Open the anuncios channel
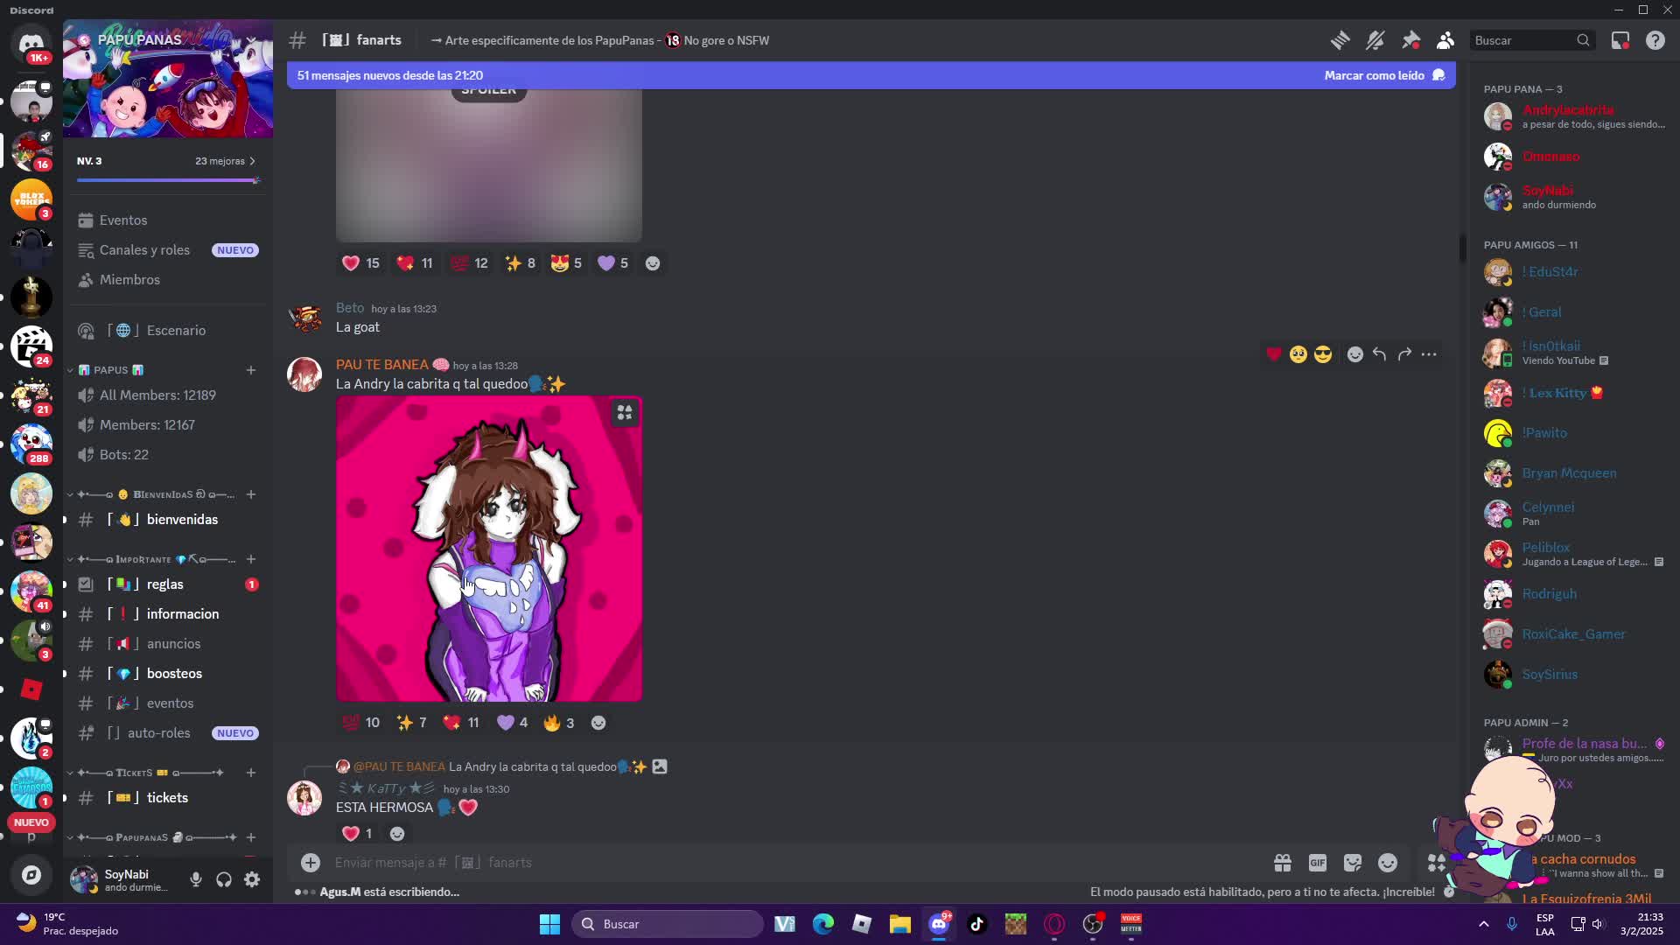 pos(168,644)
